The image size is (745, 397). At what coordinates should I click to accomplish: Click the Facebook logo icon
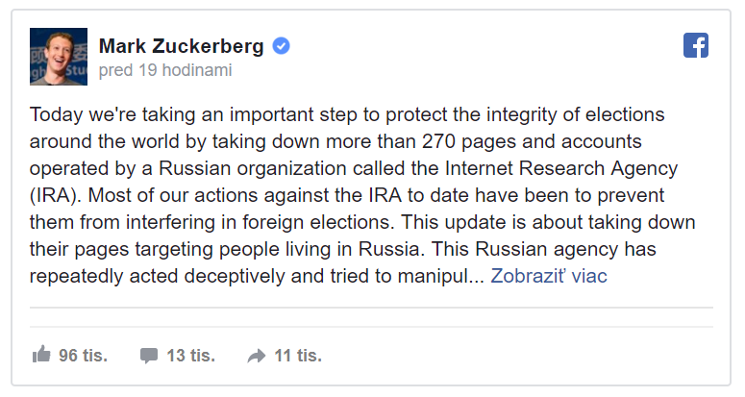coord(696,45)
